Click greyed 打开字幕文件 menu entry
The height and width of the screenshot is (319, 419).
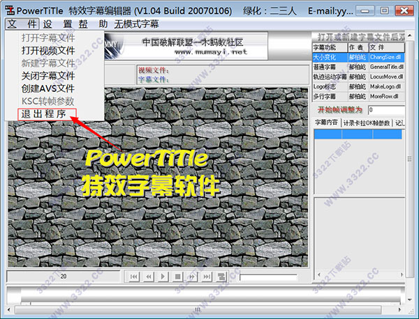[48, 38]
